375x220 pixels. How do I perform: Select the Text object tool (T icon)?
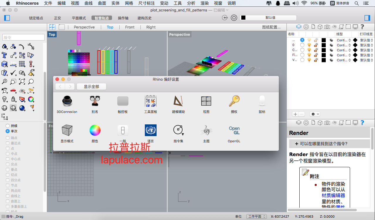pos(4,55)
